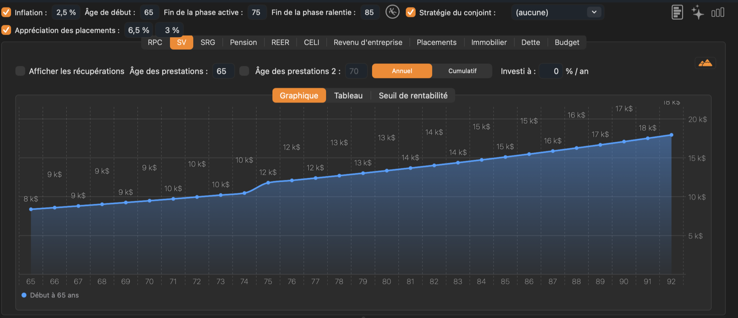
Task: Switch to the CELI tab
Action: [x=312, y=42]
